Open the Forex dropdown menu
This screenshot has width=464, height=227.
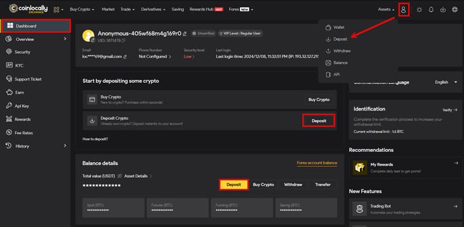(x=241, y=9)
